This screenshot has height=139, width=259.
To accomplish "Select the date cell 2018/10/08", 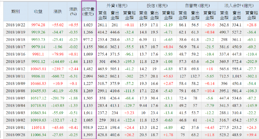I will (15, 91).
